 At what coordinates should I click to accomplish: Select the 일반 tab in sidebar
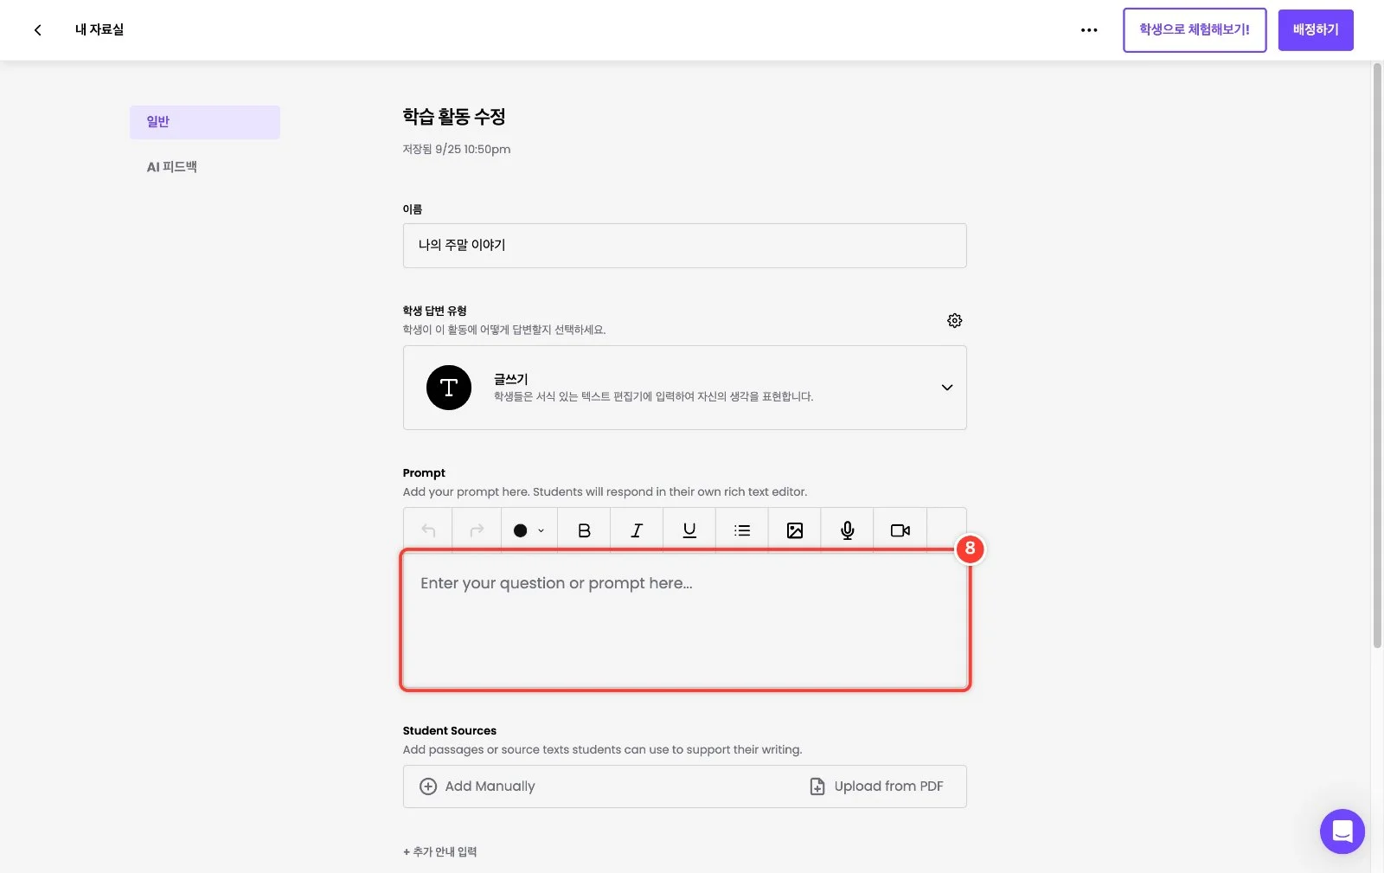tap(205, 122)
